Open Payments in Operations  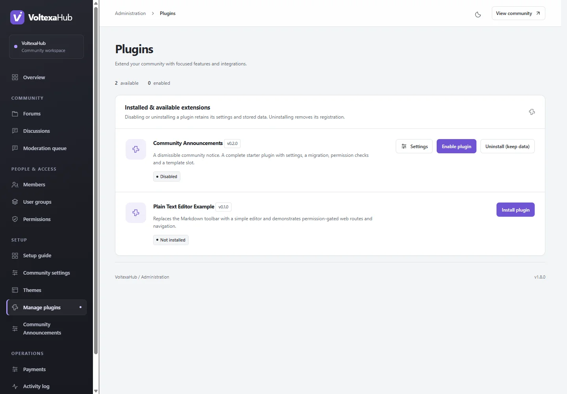46,369
